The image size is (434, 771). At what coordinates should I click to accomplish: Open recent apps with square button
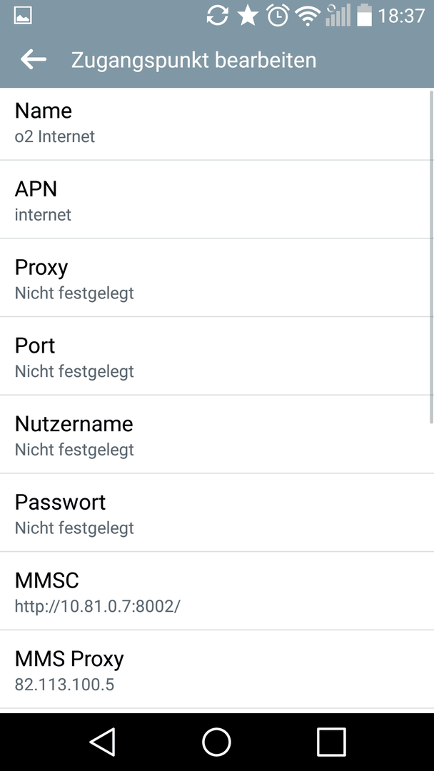point(331,741)
